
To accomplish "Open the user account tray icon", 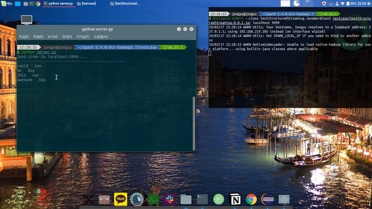I will [337, 3].
